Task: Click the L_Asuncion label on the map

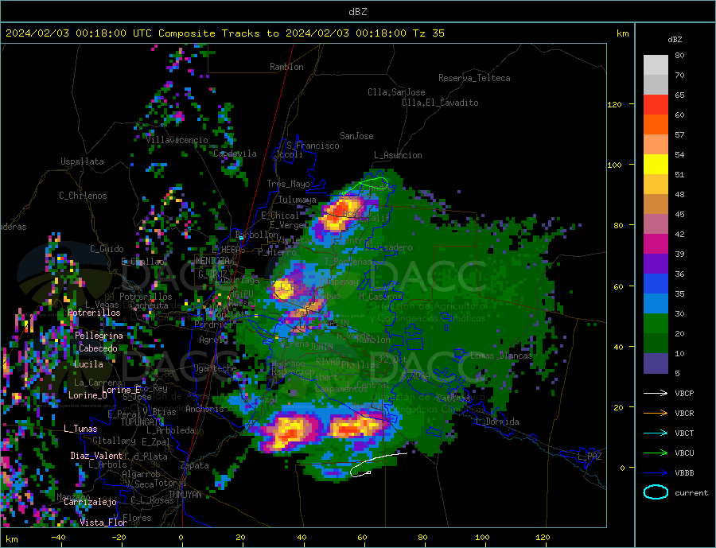Action: click(x=398, y=155)
